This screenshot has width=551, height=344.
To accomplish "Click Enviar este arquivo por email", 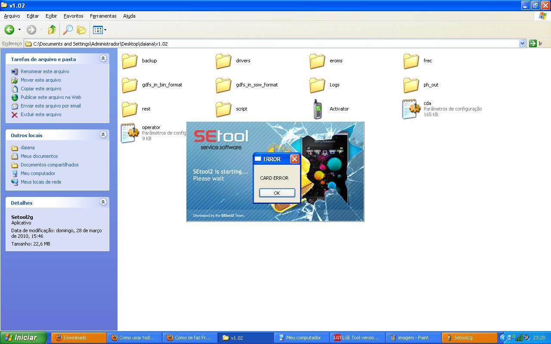I will 51,106.
